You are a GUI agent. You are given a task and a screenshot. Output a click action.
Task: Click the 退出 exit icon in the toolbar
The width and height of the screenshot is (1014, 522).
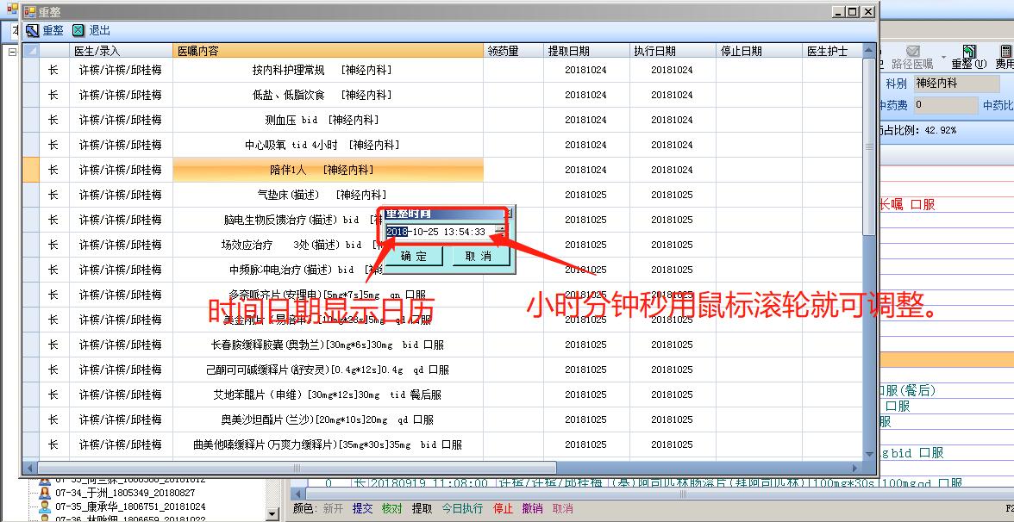coord(78,30)
